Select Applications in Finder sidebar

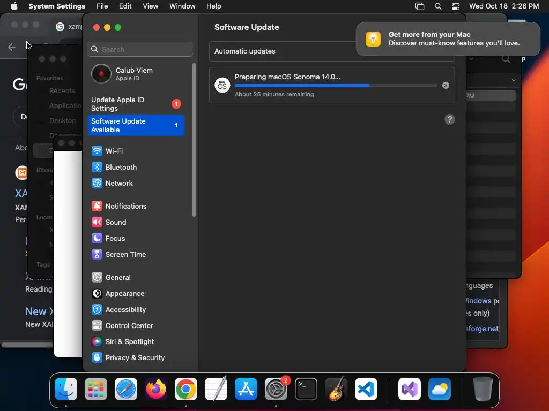pyautogui.click(x=65, y=105)
